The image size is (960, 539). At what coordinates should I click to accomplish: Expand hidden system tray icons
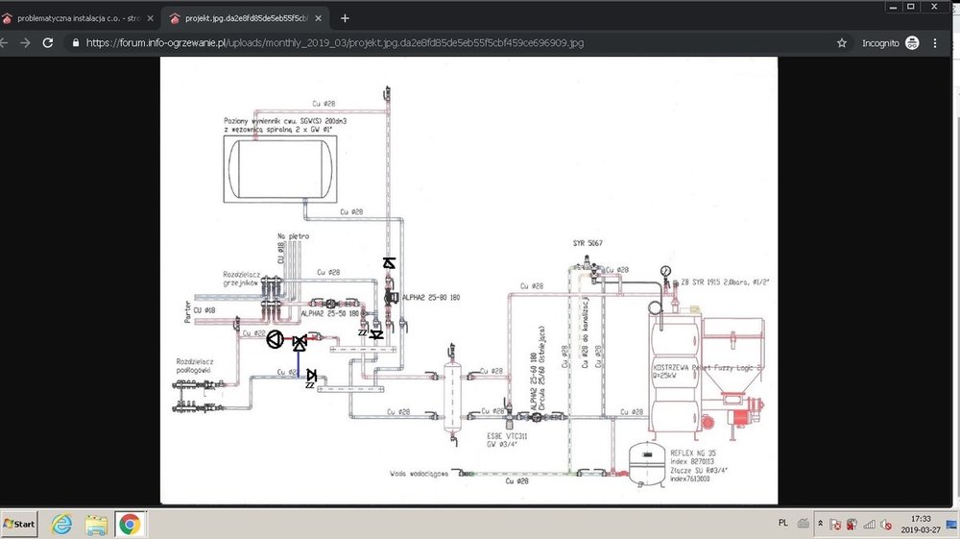820,525
